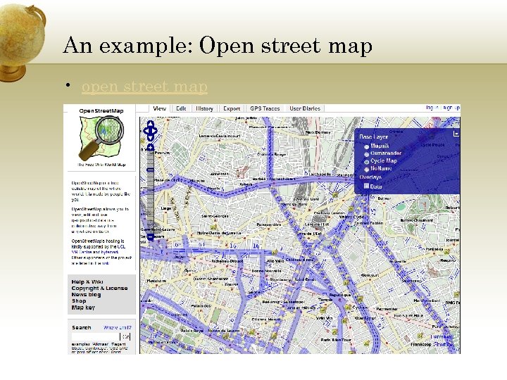Viewport: 507px width, 380px height.
Task: Open the GPS Traces tab
Action: (x=265, y=108)
